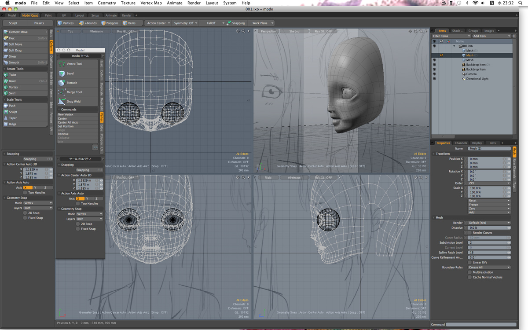Image resolution: width=528 pixels, height=330 pixels.
Task: Open the Action Center dropdown
Action: (x=158, y=23)
